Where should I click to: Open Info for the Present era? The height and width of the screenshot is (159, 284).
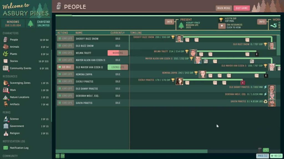pos(169,22)
